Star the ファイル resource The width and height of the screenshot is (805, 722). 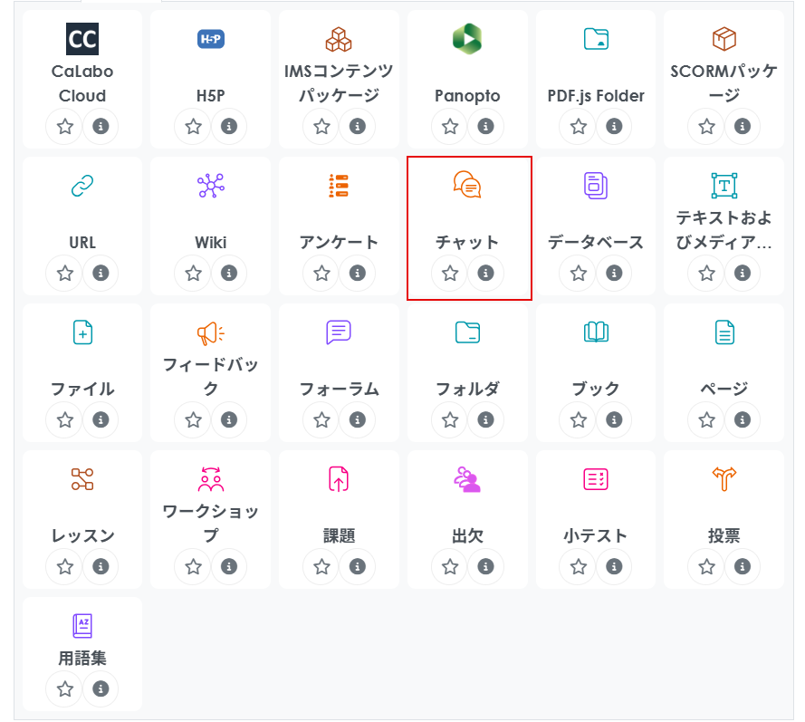(x=65, y=419)
